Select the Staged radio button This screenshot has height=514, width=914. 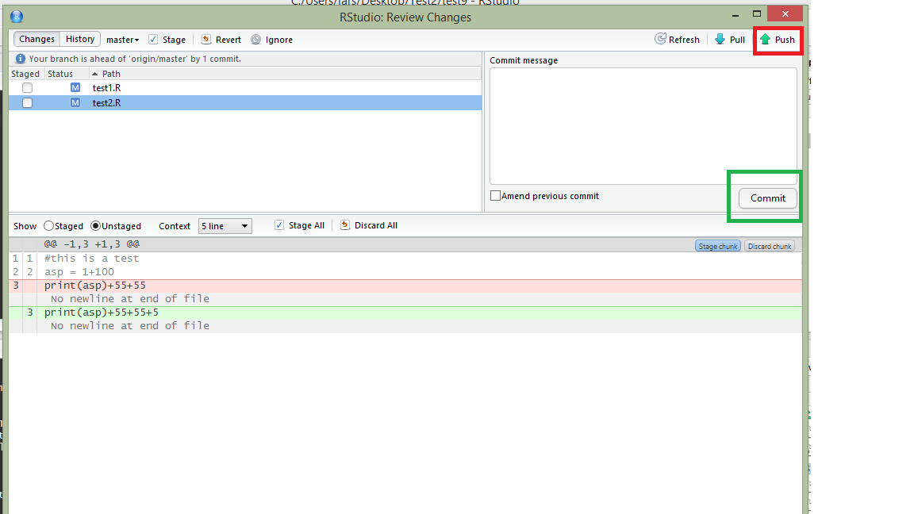coord(49,225)
